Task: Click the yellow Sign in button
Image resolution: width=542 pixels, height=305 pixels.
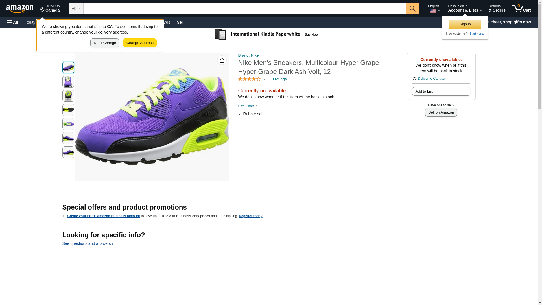Action: pyautogui.click(x=465, y=24)
